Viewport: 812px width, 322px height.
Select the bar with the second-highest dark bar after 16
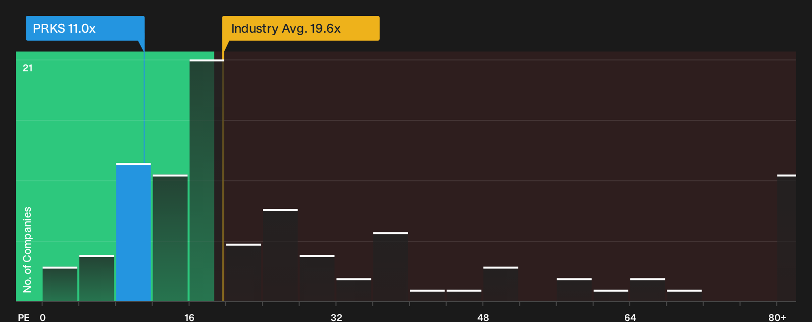click(x=280, y=255)
